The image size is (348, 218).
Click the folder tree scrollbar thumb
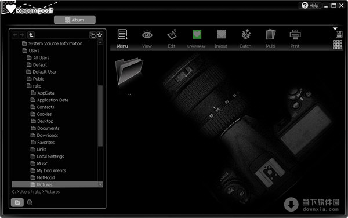tap(100, 115)
